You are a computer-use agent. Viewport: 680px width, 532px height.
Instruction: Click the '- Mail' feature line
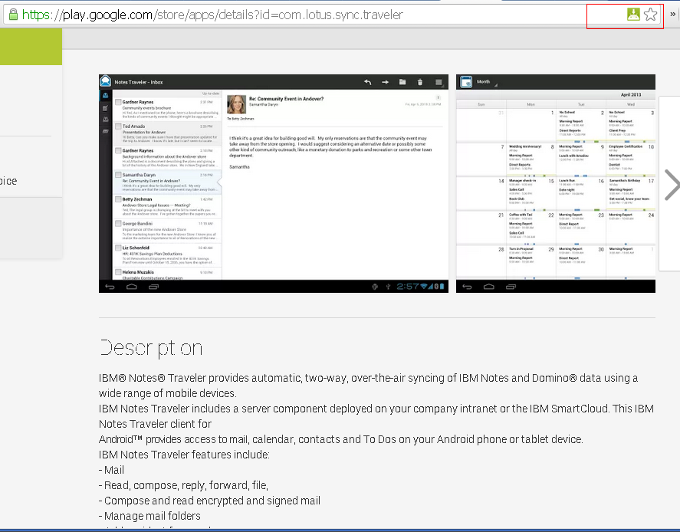111,470
